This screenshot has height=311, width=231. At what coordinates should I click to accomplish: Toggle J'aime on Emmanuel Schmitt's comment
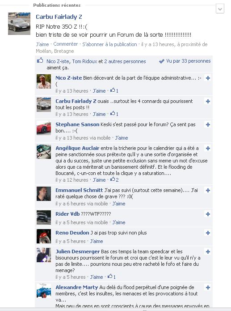(x=119, y=204)
